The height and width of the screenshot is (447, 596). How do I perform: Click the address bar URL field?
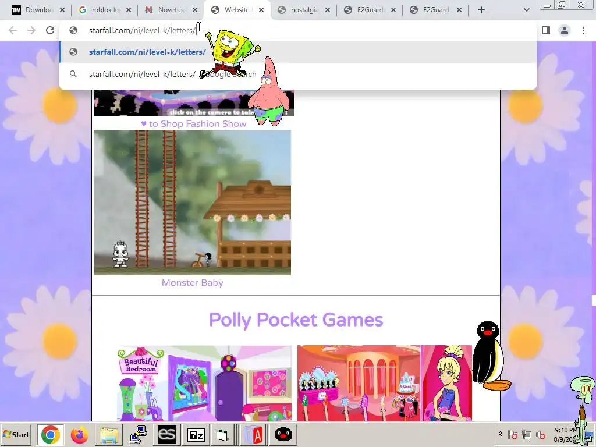(x=297, y=30)
